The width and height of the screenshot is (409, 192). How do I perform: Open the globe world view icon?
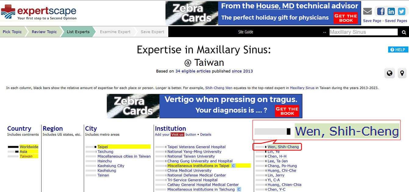coord(389,73)
